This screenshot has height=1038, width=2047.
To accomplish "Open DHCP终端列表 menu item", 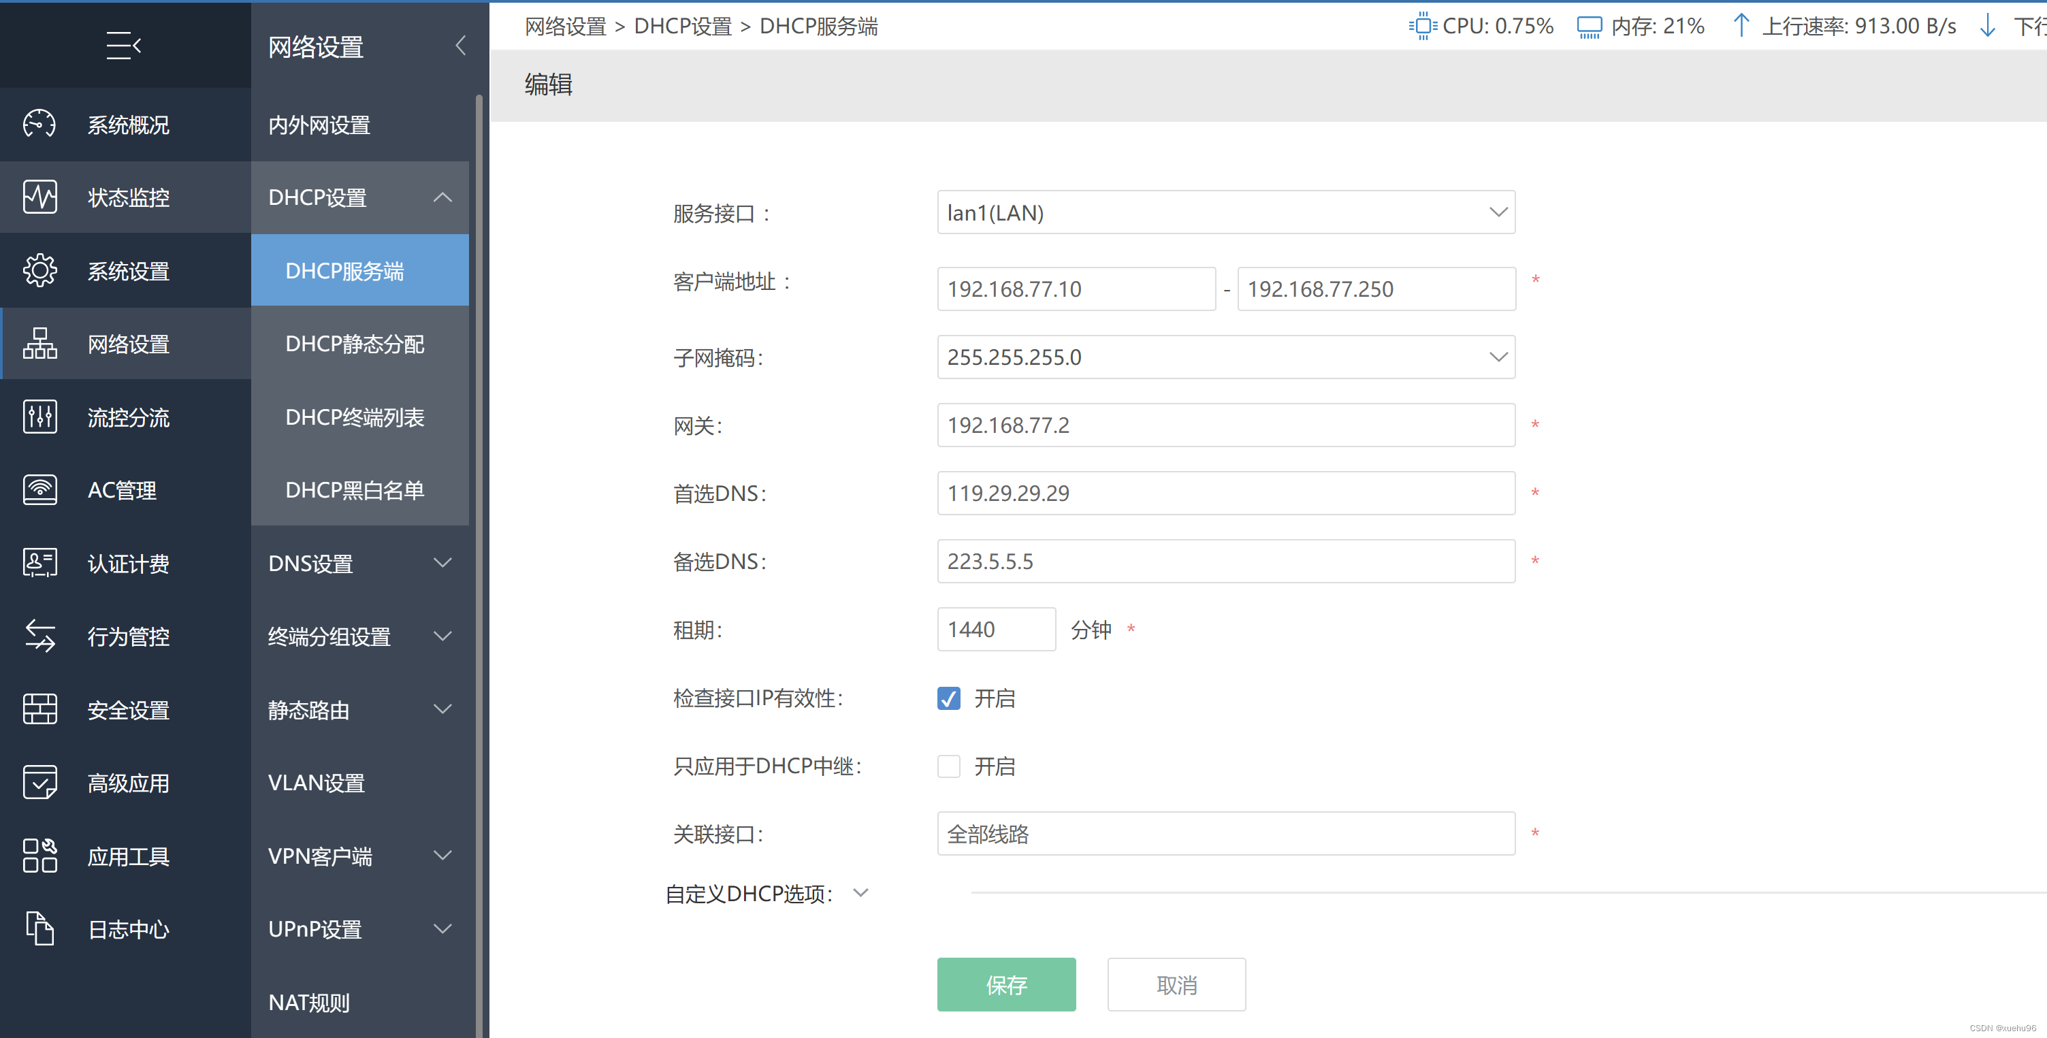I will (x=360, y=417).
